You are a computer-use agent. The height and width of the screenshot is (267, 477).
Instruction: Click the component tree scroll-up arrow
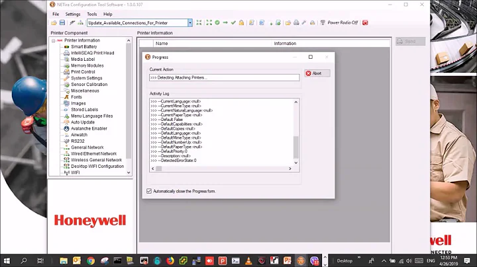point(129,40)
